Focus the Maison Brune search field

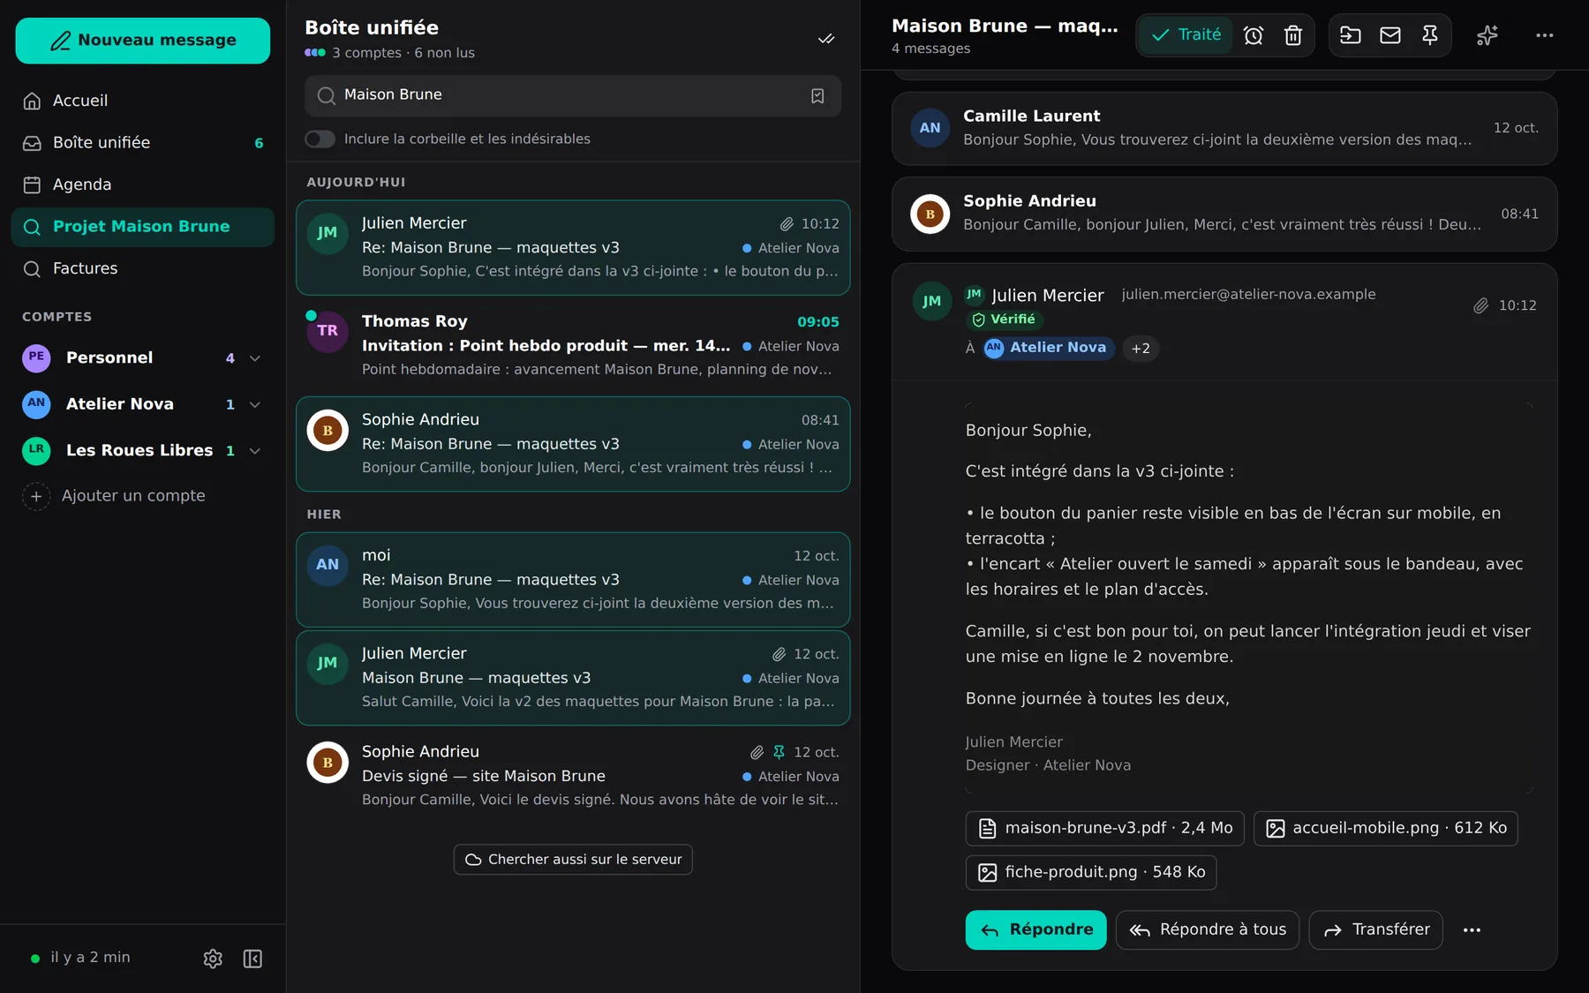coord(573,95)
